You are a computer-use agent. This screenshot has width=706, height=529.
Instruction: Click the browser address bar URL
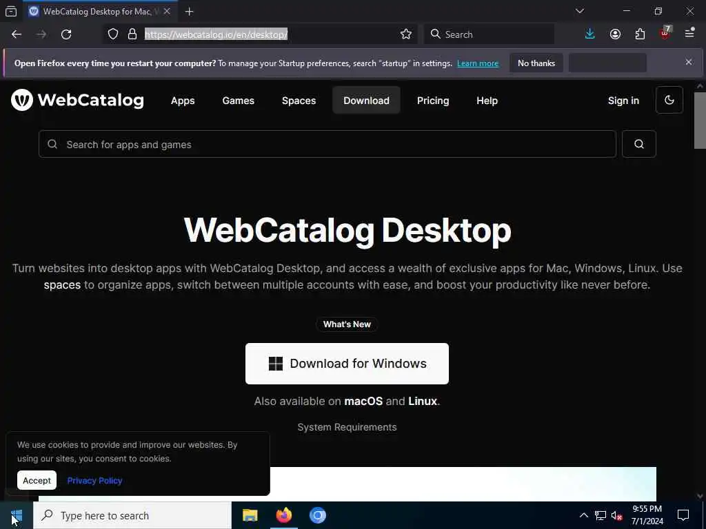point(216,34)
